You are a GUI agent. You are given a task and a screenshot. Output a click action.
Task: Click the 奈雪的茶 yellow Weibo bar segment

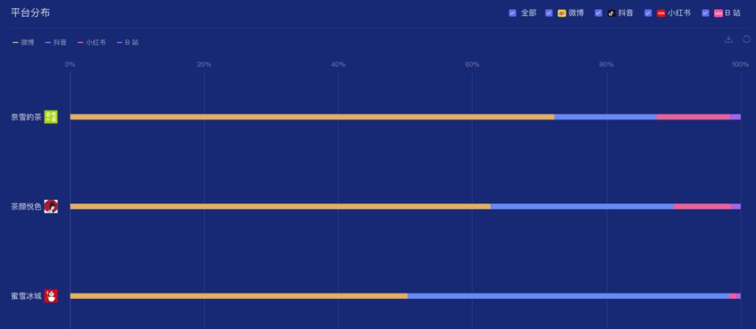pos(311,117)
